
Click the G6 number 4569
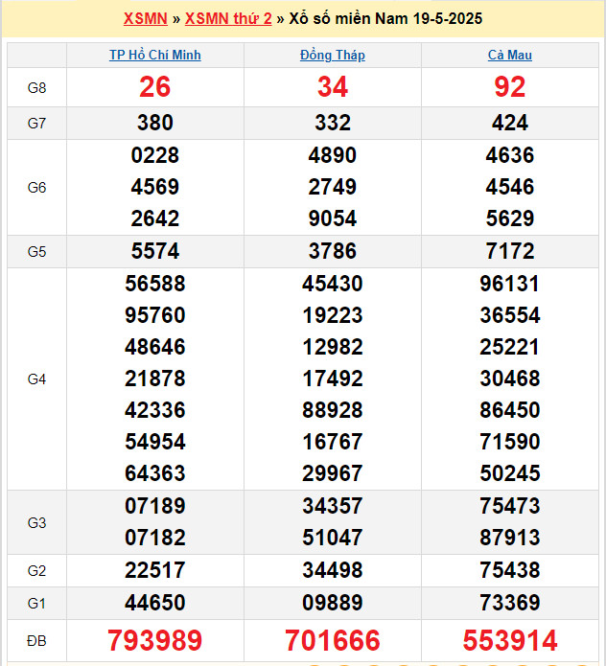tap(155, 187)
